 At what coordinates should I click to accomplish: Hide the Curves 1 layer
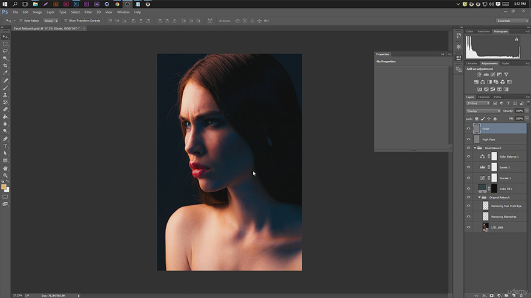point(468,178)
